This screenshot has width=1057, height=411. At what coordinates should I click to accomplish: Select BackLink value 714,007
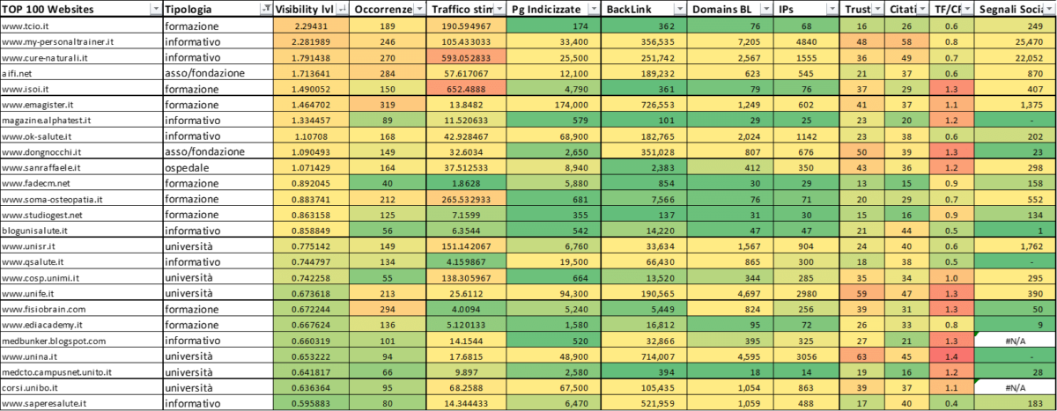click(644, 357)
